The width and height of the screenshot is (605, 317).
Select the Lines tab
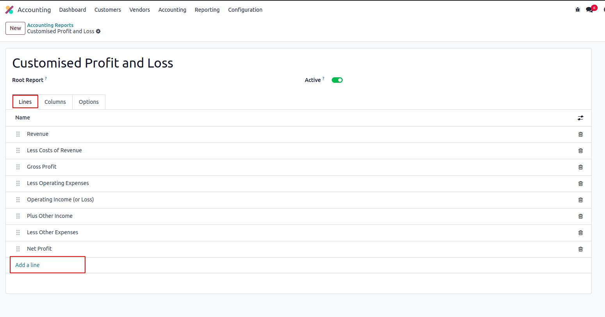[x=25, y=102]
